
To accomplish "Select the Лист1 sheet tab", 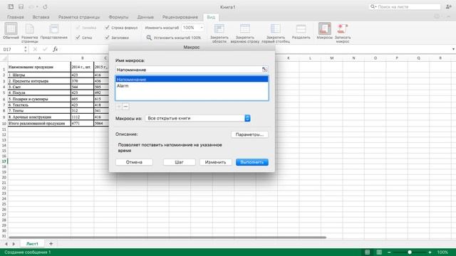I will 32,244.
